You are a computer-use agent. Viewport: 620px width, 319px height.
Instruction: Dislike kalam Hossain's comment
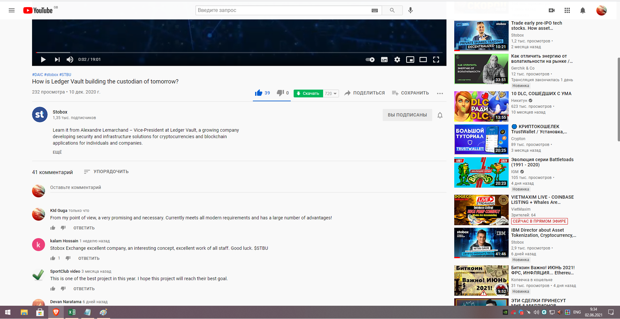68,258
